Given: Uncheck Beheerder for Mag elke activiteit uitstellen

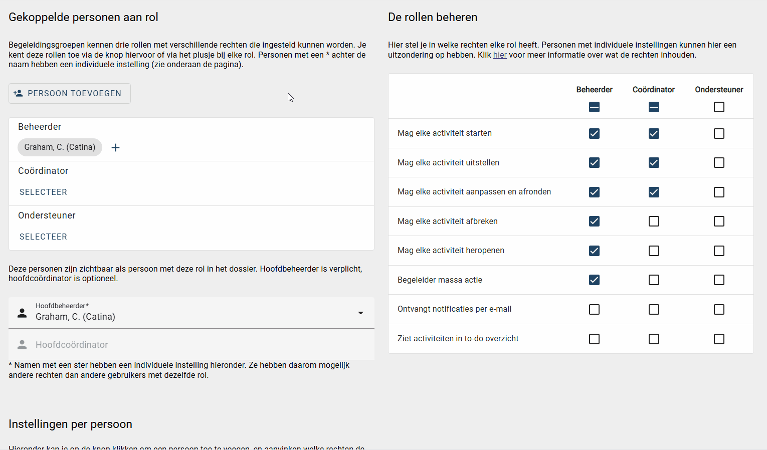Looking at the screenshot, I should (x=594, y=163).
